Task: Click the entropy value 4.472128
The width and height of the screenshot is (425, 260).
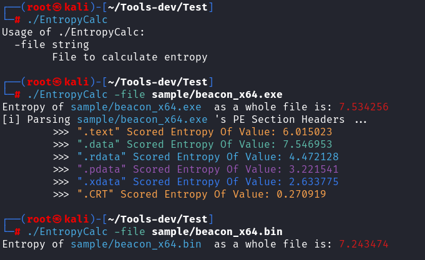Action: (x=313, y=157)
